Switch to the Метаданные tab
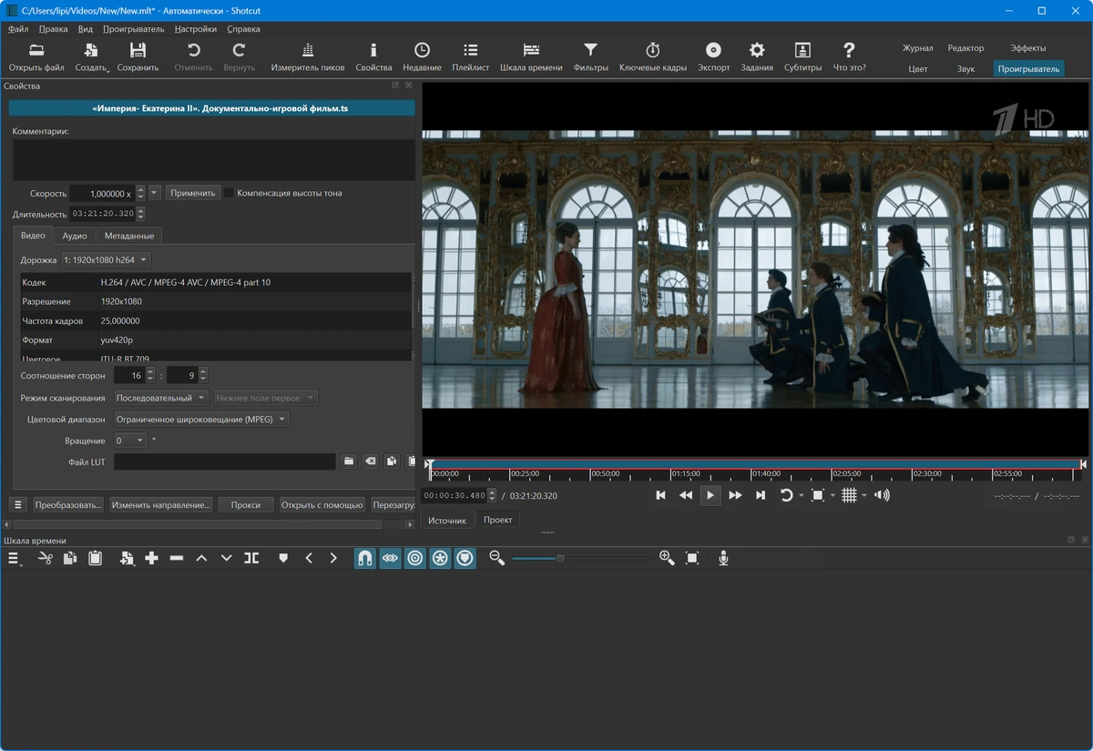This screenshot has height=751, width=1093. [x=129, y=235]
